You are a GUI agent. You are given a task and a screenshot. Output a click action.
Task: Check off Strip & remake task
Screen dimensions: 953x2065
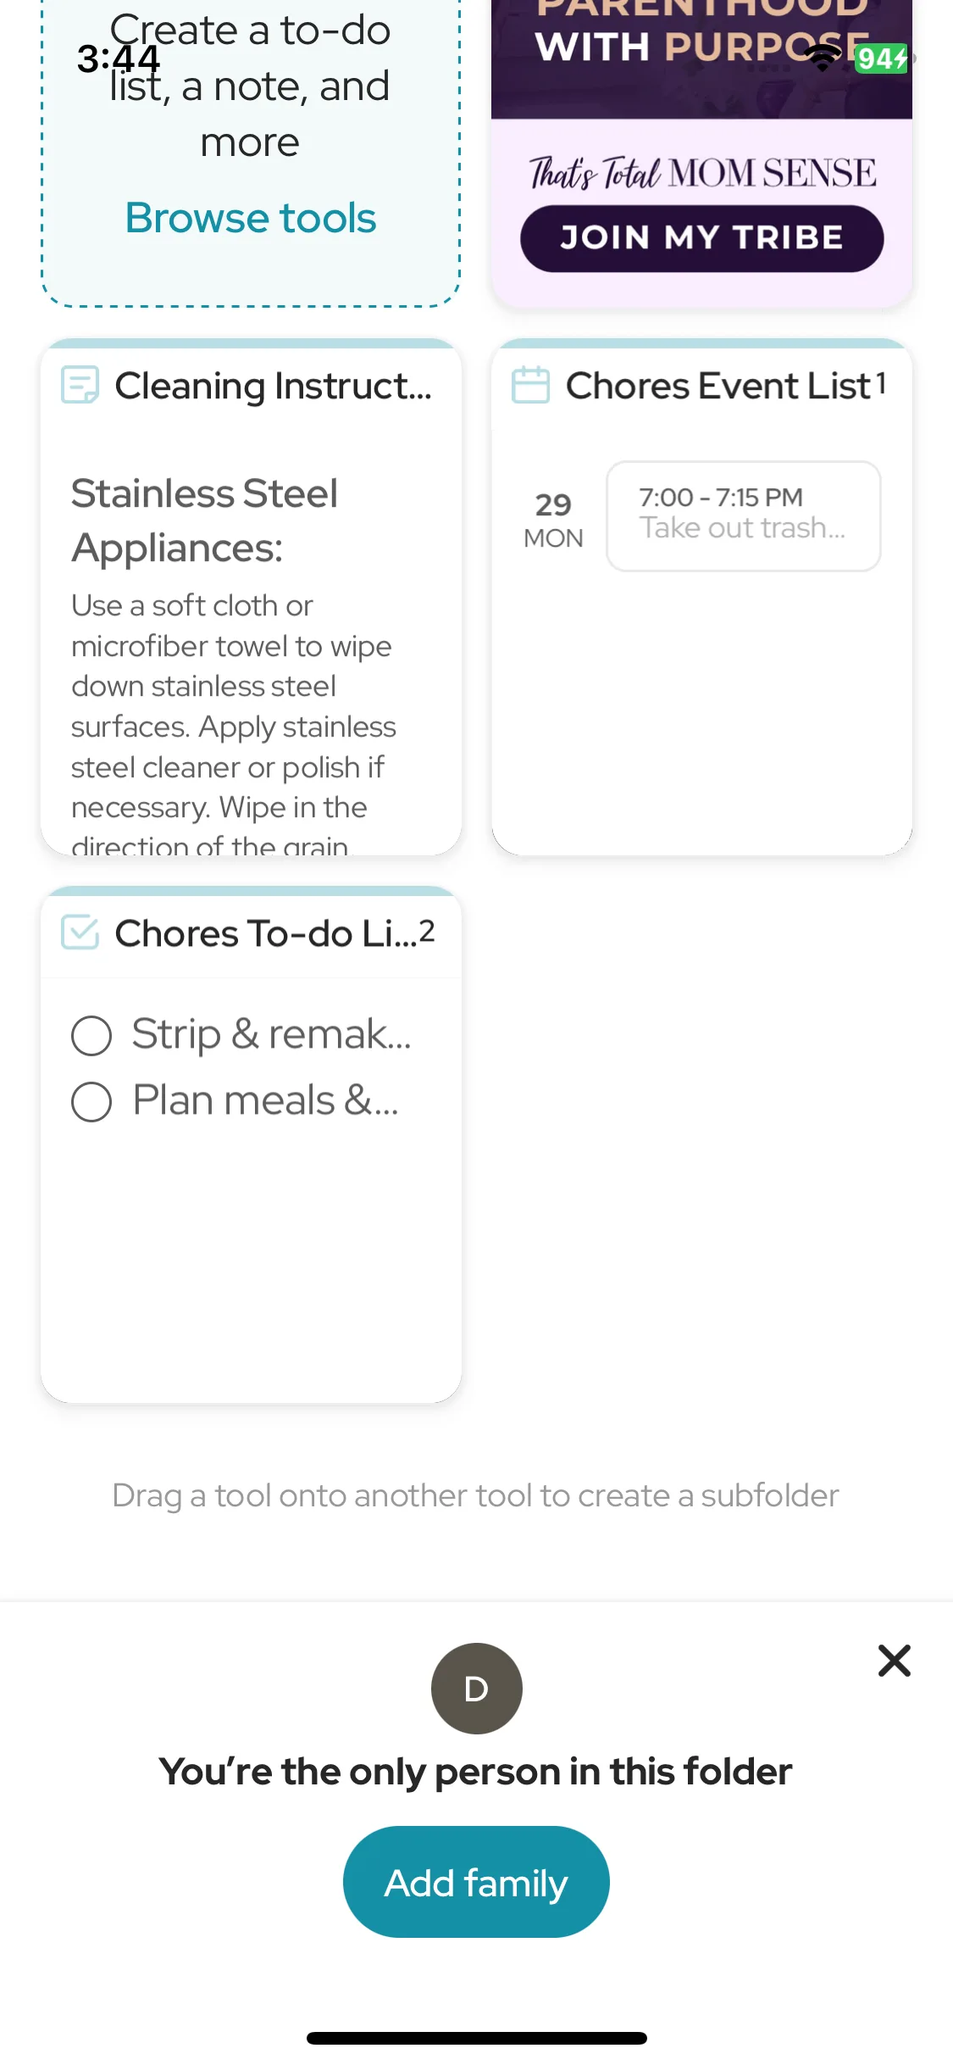[91, 1036]
